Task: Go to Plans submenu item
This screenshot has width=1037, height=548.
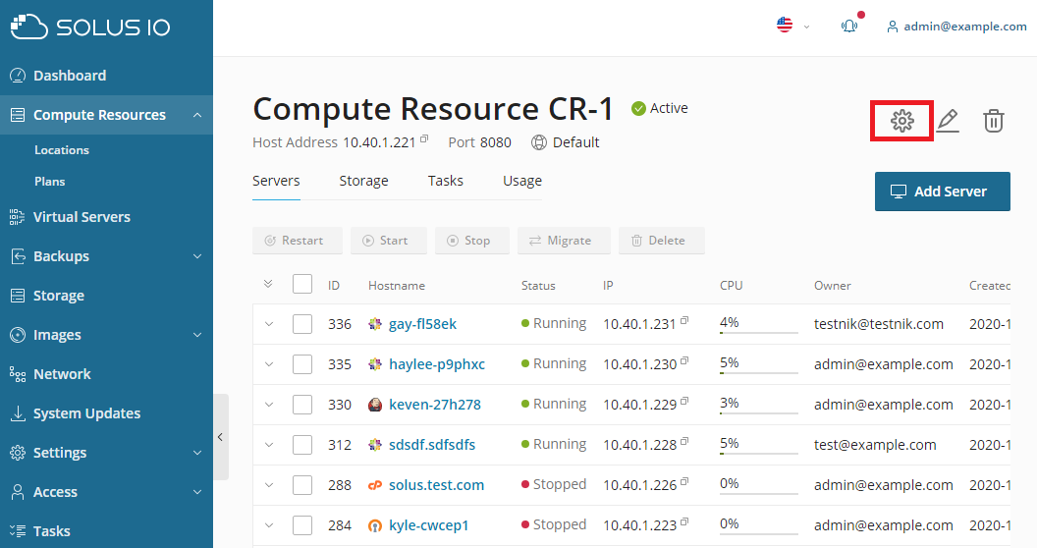Action: click(50, 181)
